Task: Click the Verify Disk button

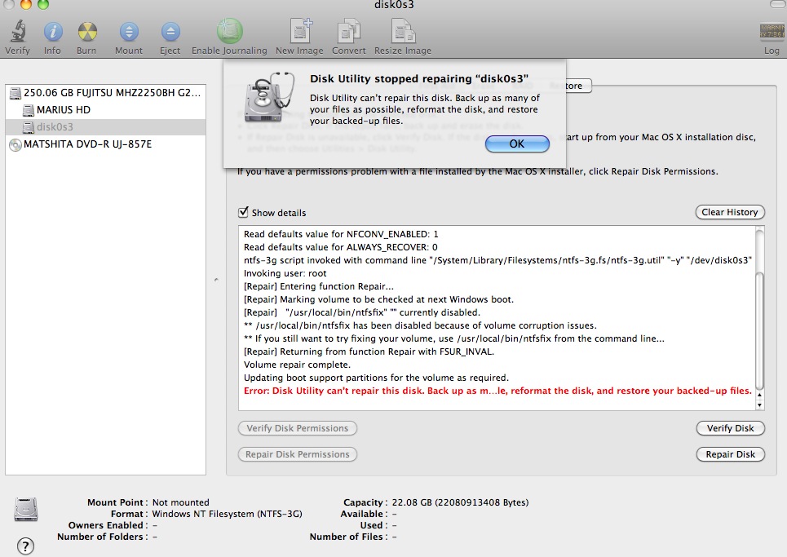Action: click(x=730, y=428)
